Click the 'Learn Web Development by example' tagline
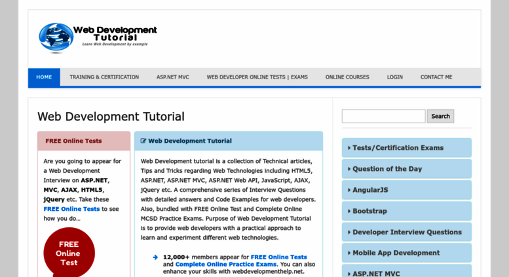Viewport: 509px width, 277px height. pyautogui.click(x=115, y=44)
